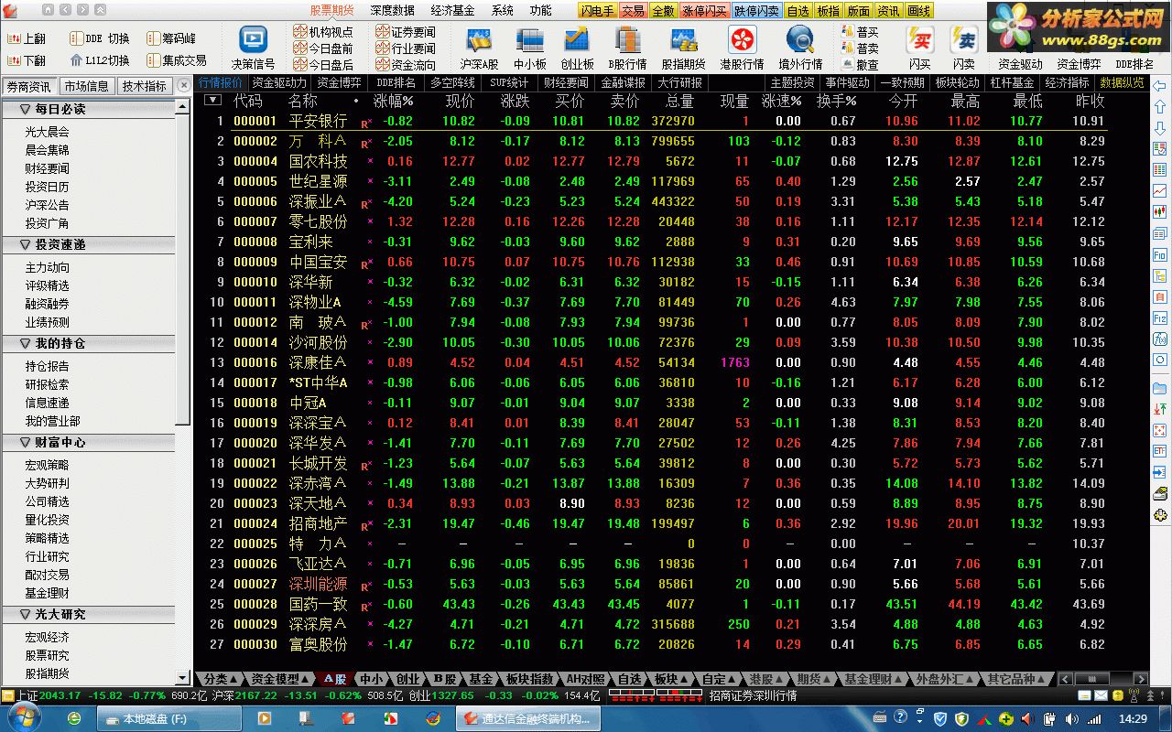Viewport: 1172px width, 732px height.
Task: Click the 普卖 normal sell item
Action: 860,48
